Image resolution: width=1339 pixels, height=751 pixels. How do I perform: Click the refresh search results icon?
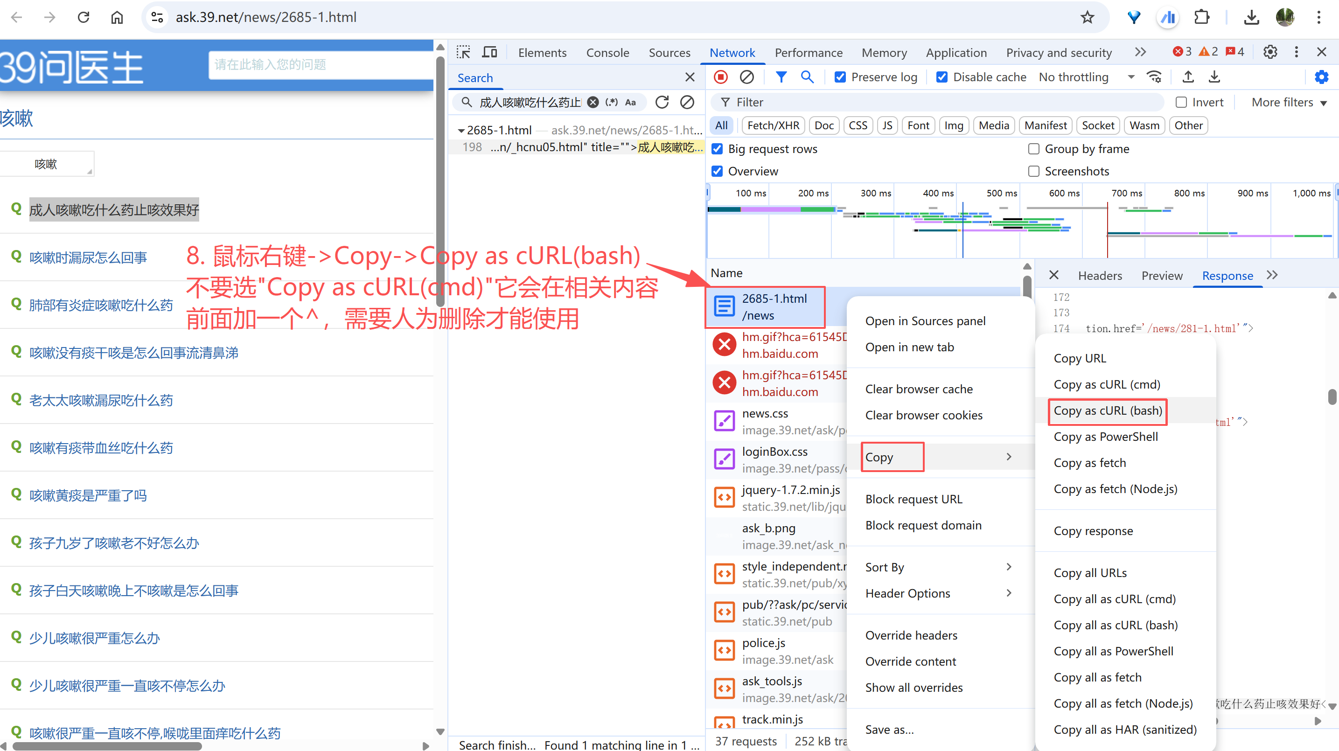pyautogui.click(x=661, y=102)
